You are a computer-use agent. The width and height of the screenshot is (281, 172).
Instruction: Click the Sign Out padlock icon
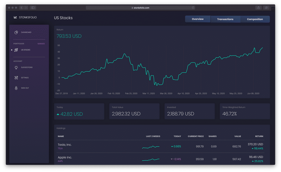point(16,88)
